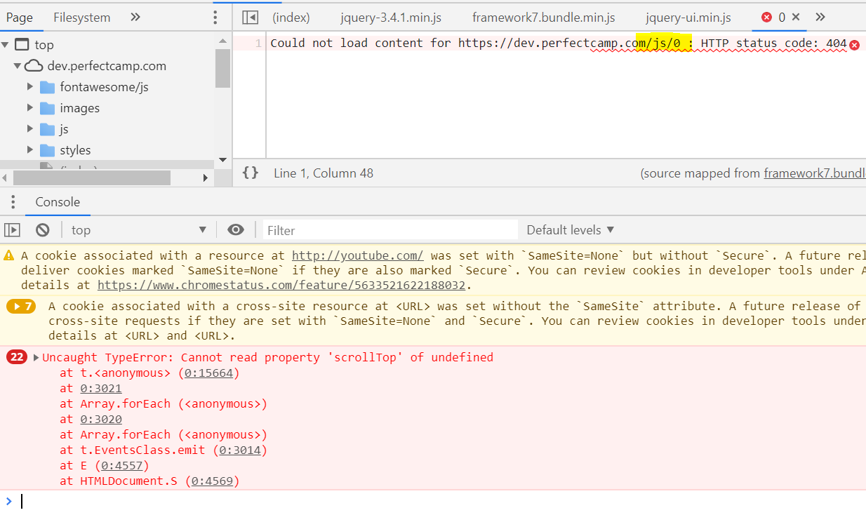
Task: Click line number 1 in the gutter
Action: [x=258, y=44]
